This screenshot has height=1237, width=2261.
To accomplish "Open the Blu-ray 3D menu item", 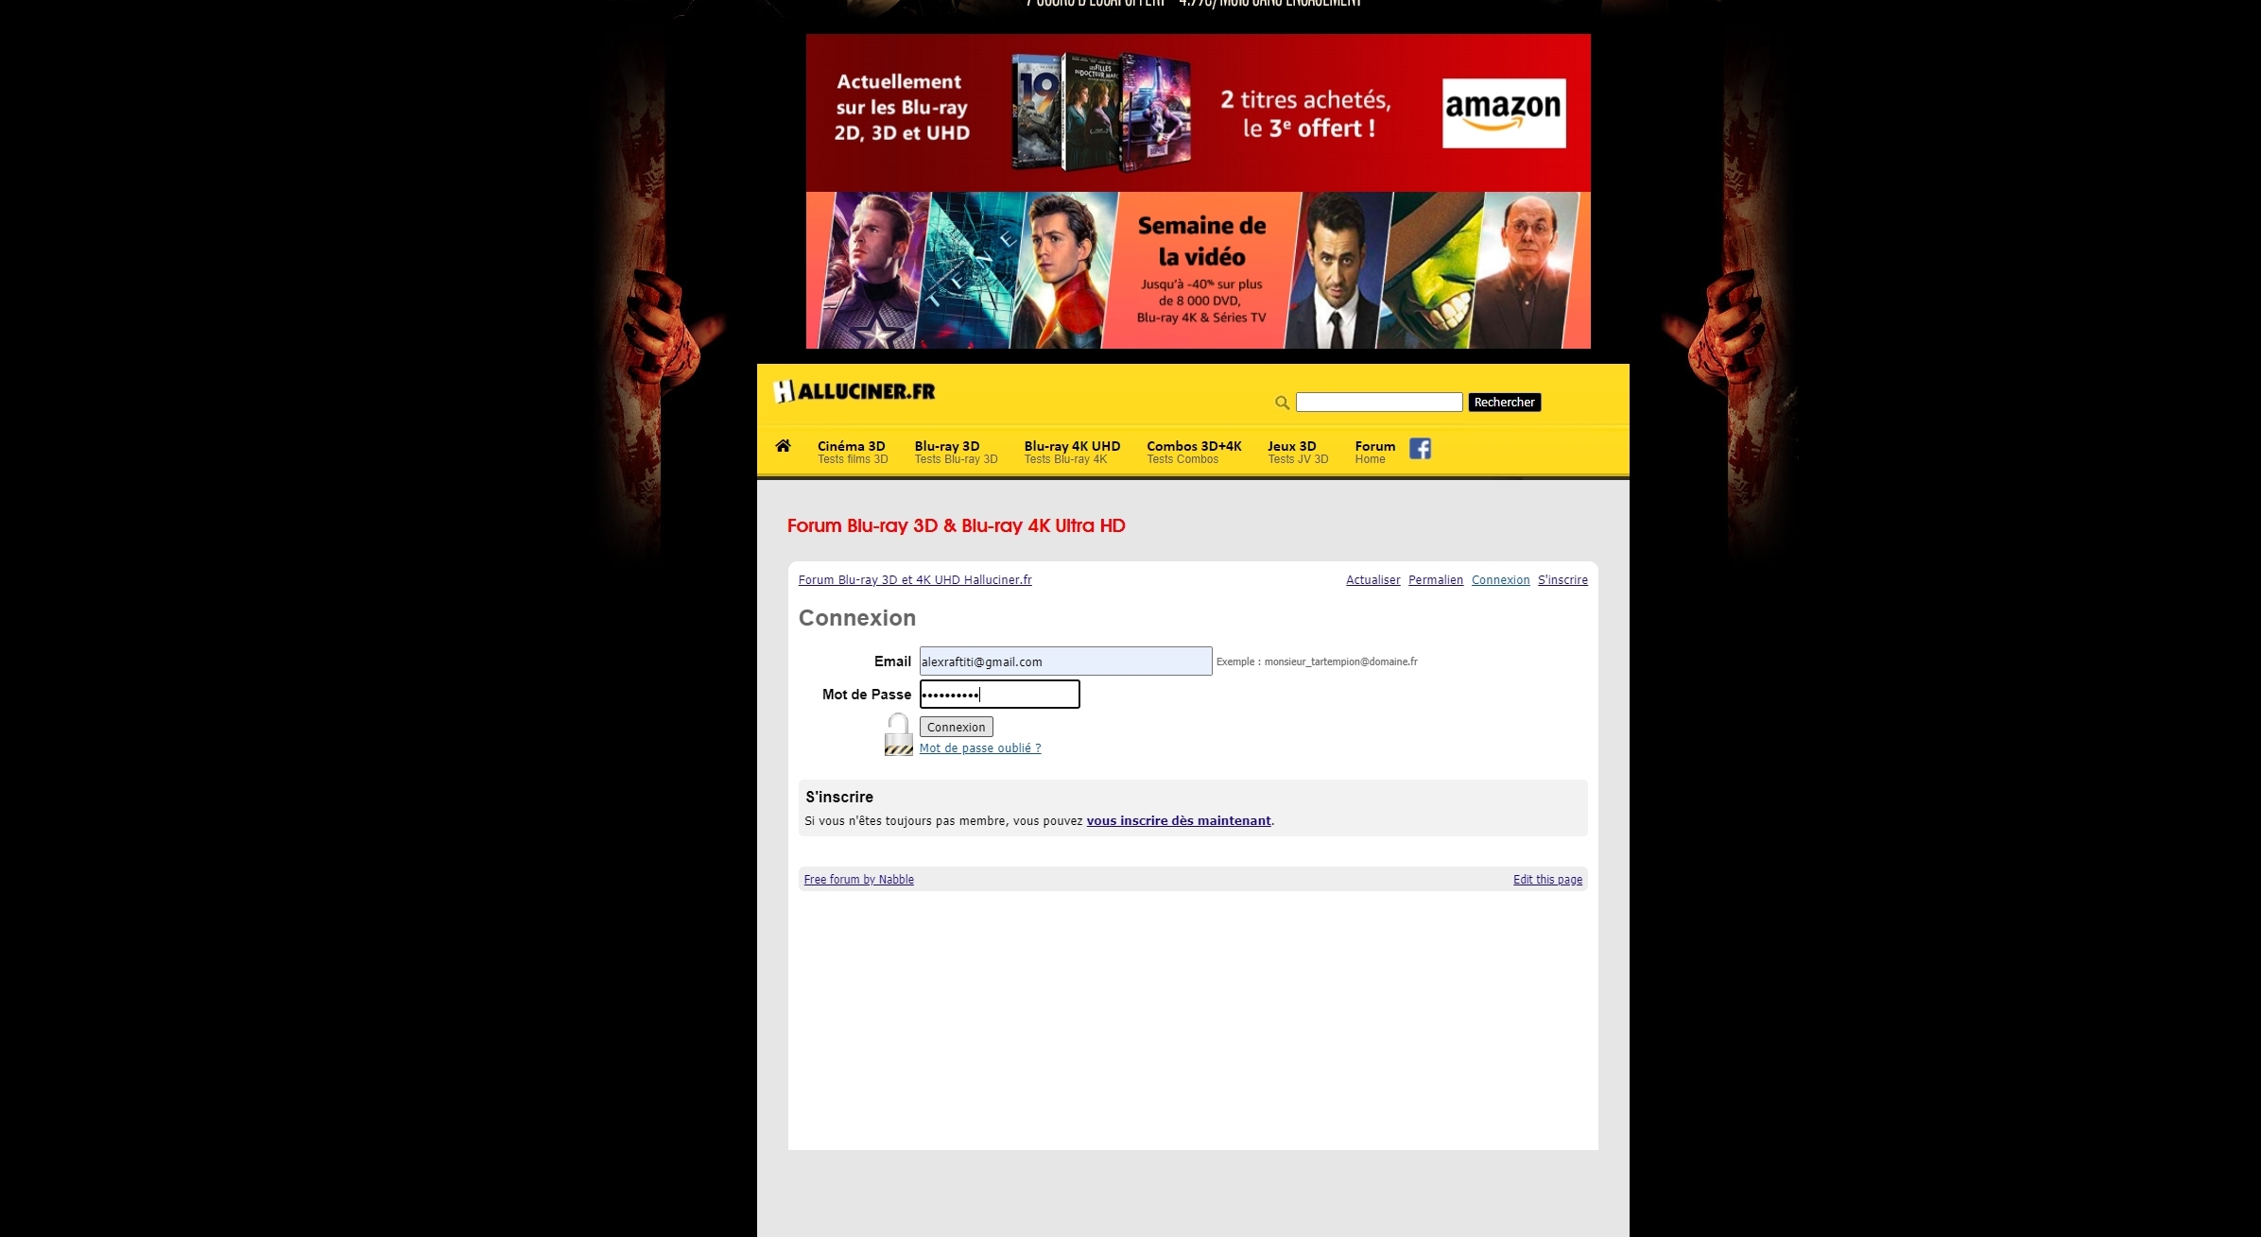I will (x=955, y=452).
